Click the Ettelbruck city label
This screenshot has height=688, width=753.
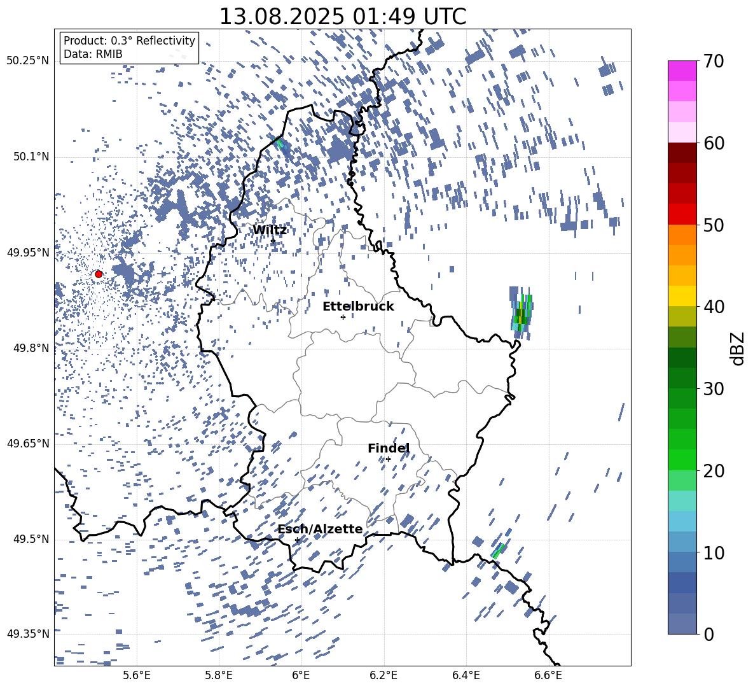point(358,307)
